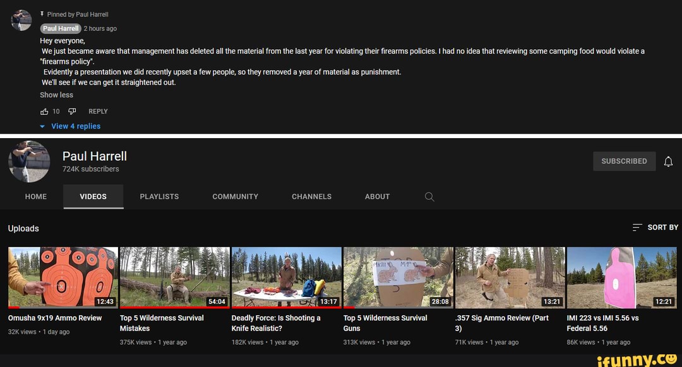Click Paul Harrell author name badge
The width and height of the screenshot is (682, 367).
tap(61, 28)
